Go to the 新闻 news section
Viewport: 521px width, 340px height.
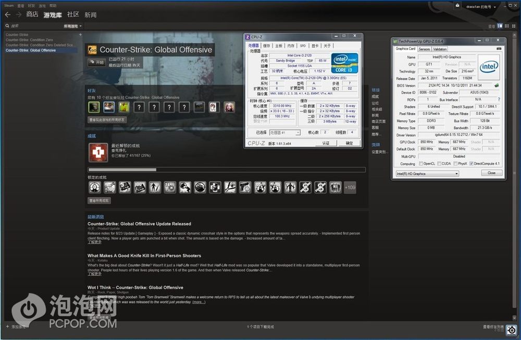(x=90, y=15)
